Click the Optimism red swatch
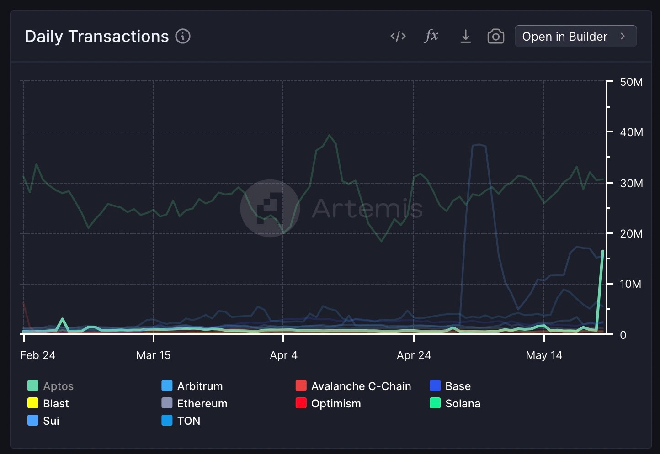Viewport: 660px width, 454px height. tap(301, 403)
